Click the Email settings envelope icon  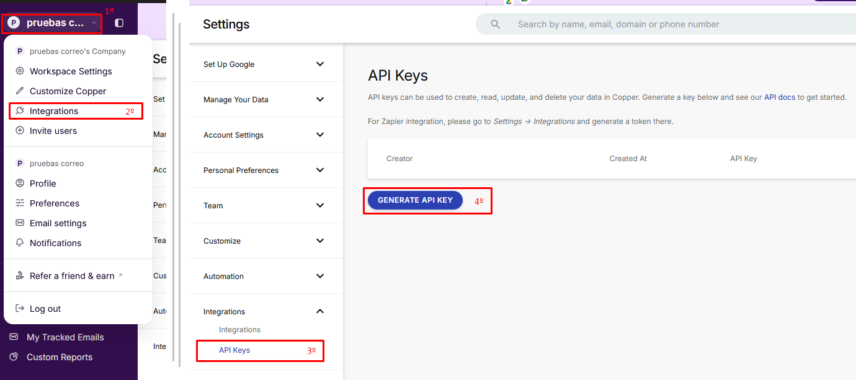tap(20, 223)
